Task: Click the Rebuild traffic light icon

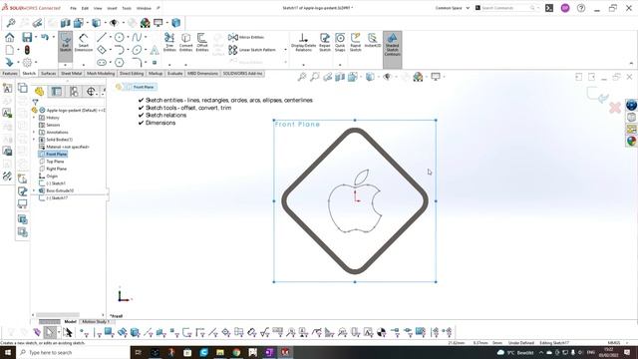Action: coord(27,50)
